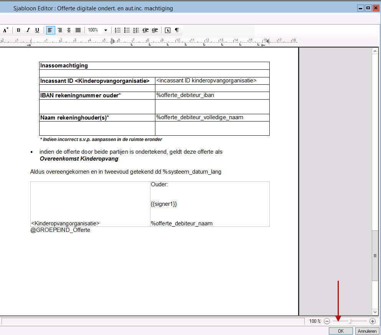Open the tab stop type selector
This screenshot has height=335, width=381.
pyautogui.click(x=168, y=30)
